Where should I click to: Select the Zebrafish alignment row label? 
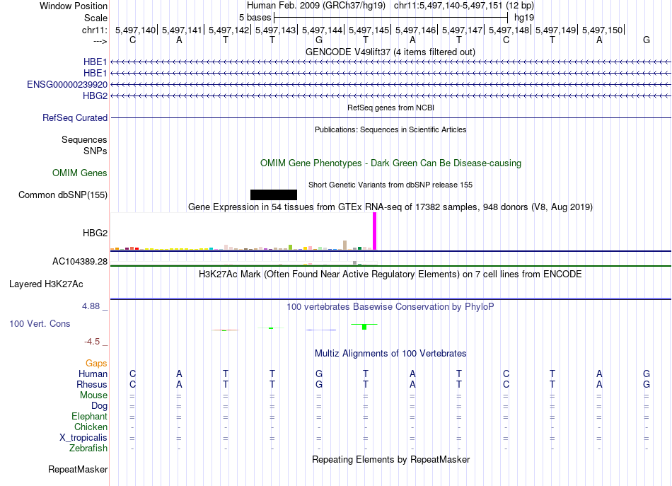pos(88,448)
